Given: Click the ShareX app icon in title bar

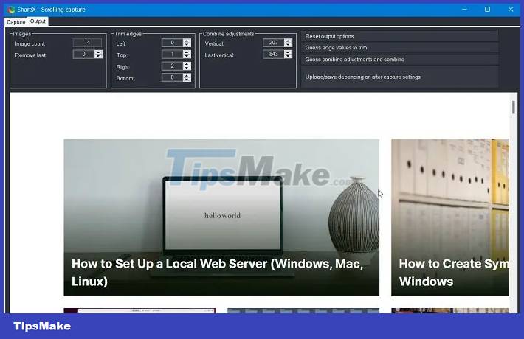Looking at the screenshot, I should pyautogui.click(x=12, y=10).
